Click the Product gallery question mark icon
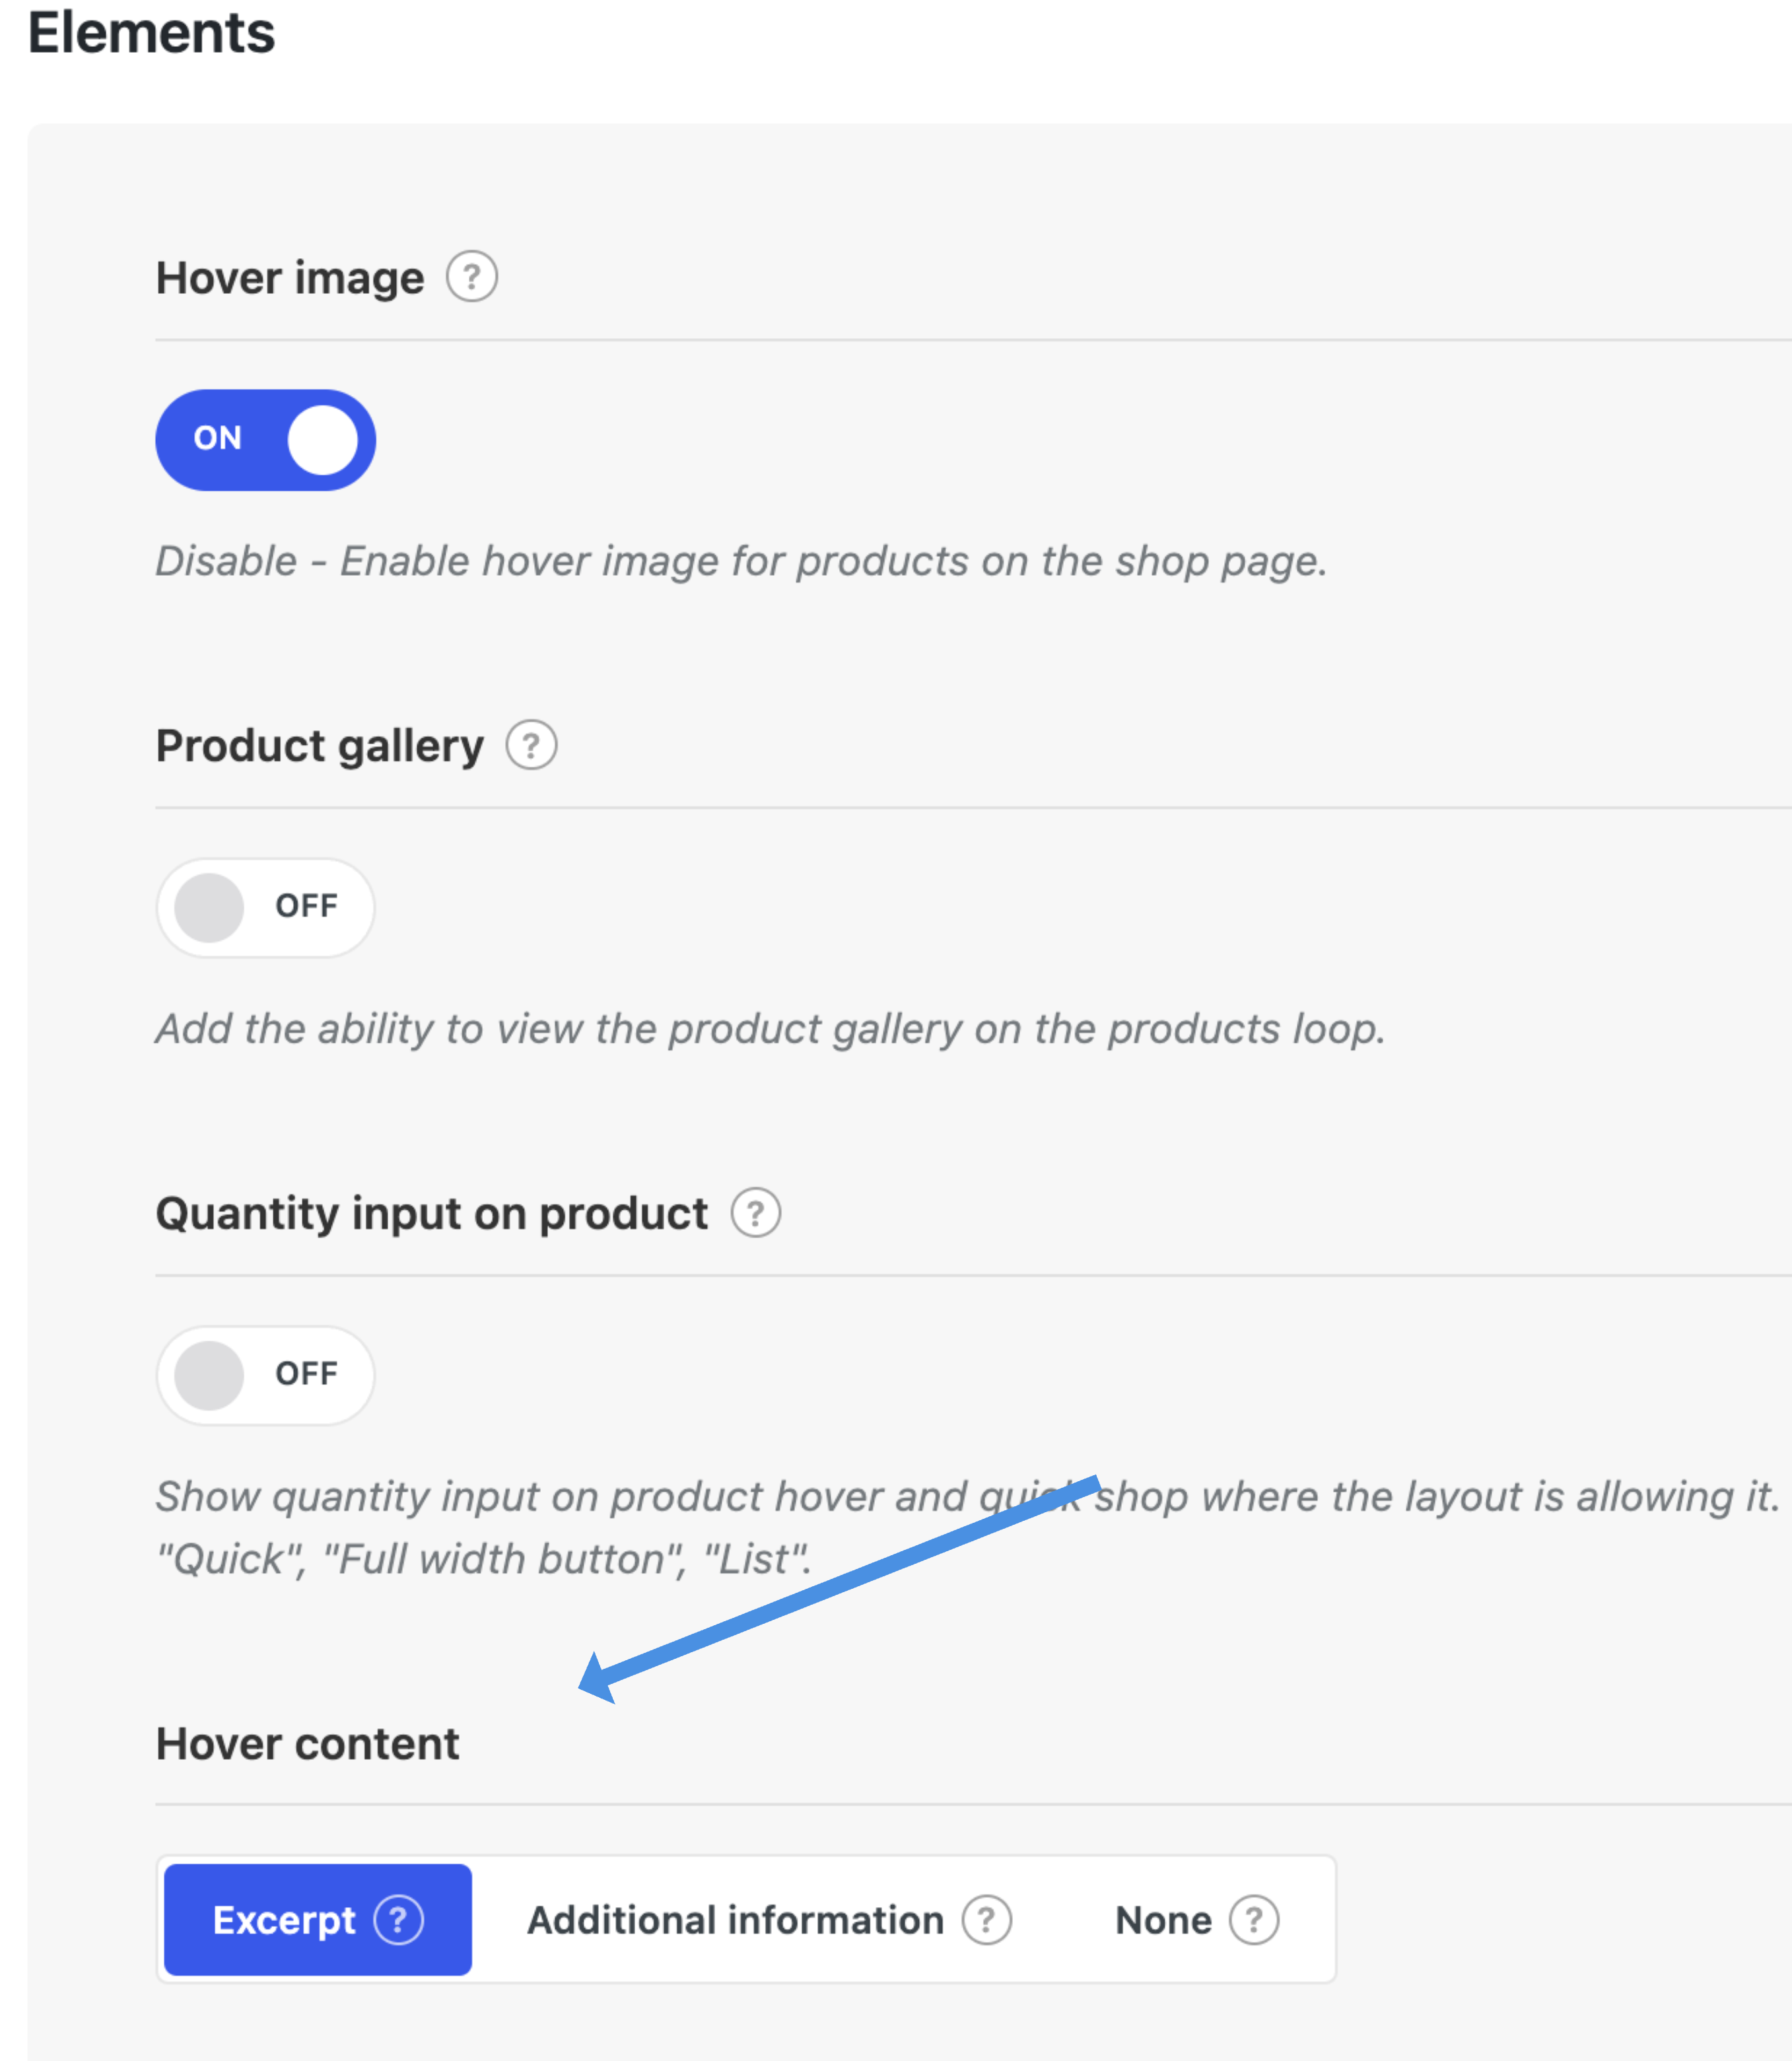The image size is (1792, 2061). (531, 745)
